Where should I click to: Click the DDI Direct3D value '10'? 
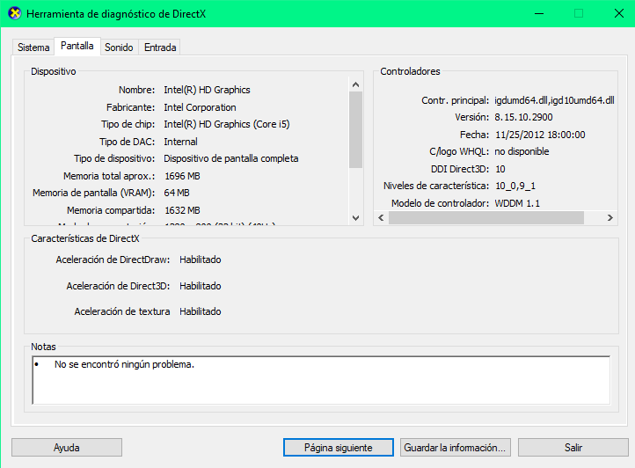[500, 169]
